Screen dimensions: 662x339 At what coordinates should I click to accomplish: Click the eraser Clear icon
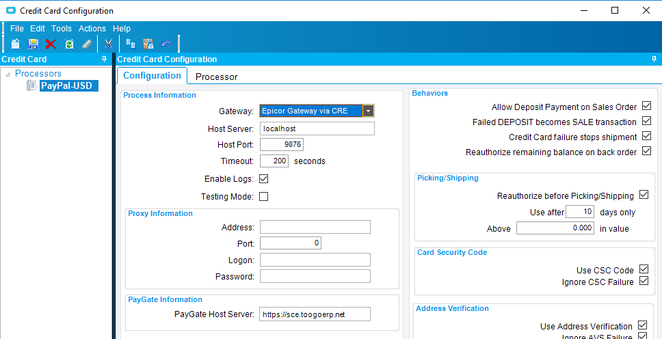[87, 44]
